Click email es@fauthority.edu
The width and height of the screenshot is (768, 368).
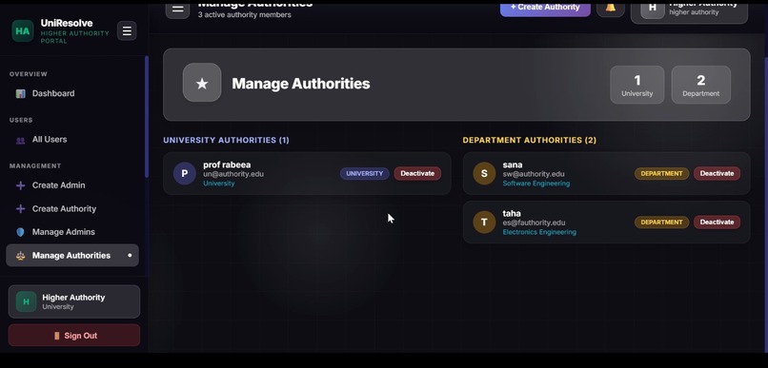(x=534, y=223)
